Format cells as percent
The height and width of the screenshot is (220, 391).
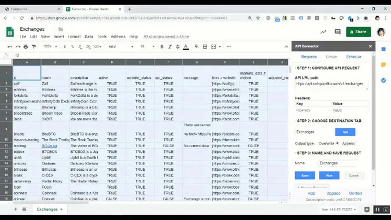pyautogui.click(x=72, y=47)
